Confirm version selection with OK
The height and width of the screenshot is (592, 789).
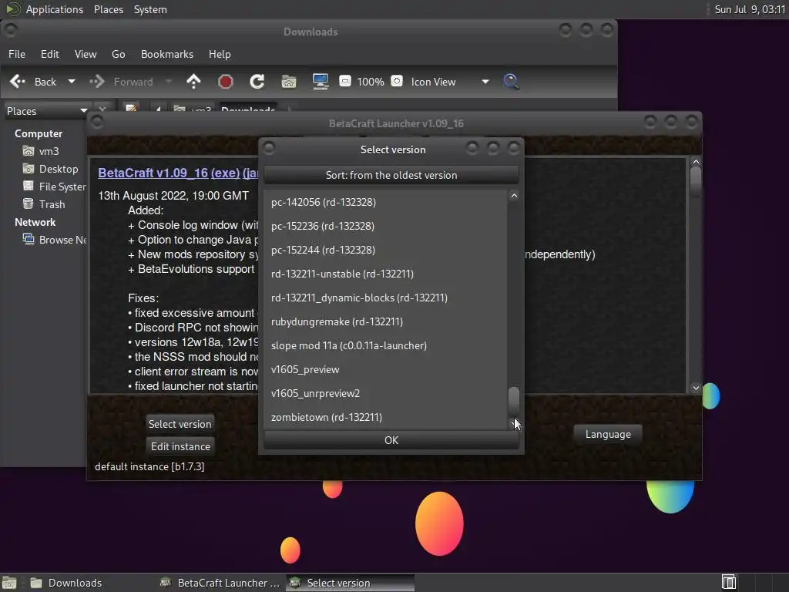coord(391,440)
